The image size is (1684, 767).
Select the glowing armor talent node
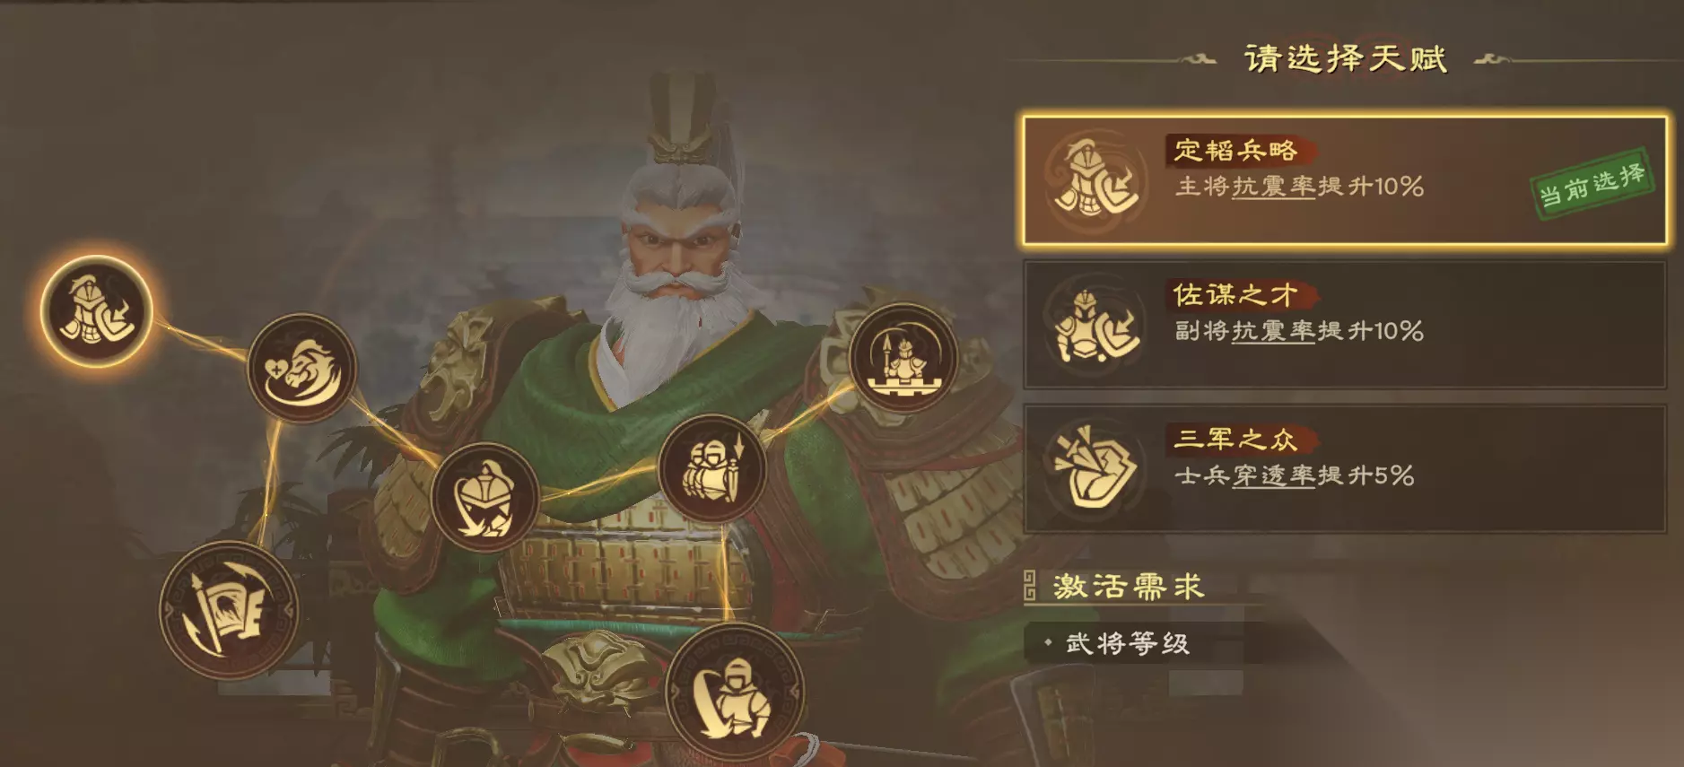tap(96, 310)
